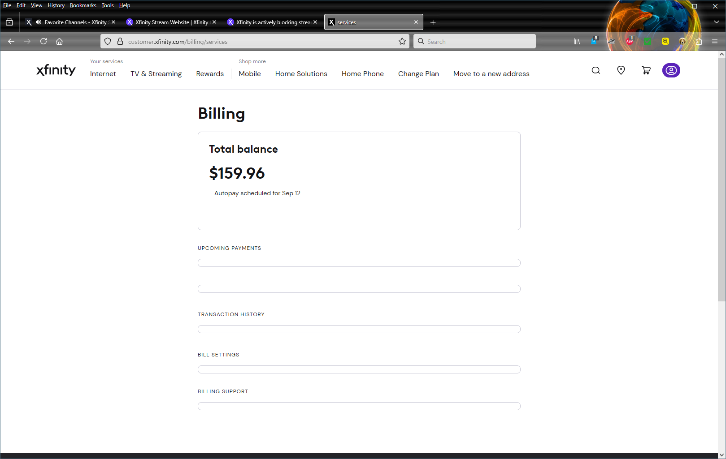The height and width of the screenshot is (459, 726).
Task: Open the Internet services link
Action: [103, 74]
